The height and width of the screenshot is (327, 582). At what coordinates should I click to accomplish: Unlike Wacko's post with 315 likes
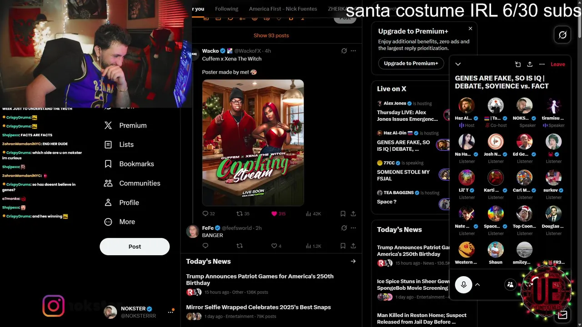pyautogui.click(x=278, y=213)
